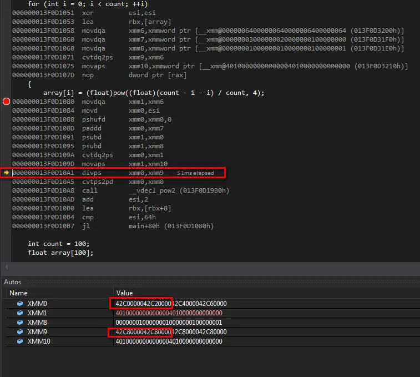
Task: Click the add esi,2 instruction
Action: pos(80,199)
